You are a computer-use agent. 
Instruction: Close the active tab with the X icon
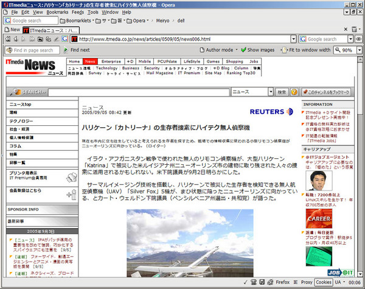tap(346, 29)
